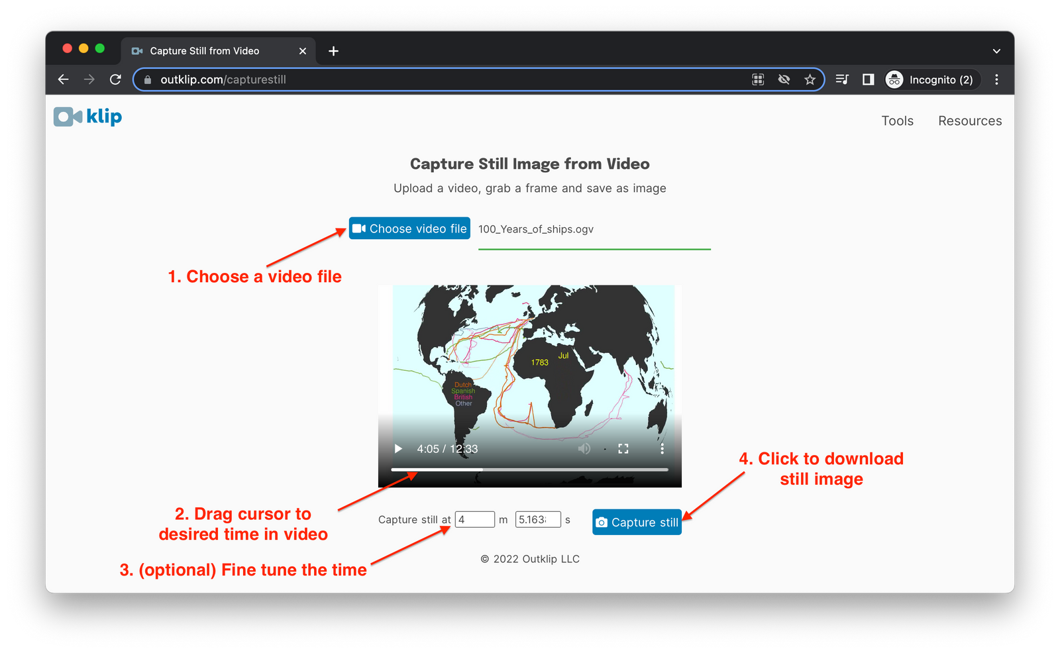The width and height of the screenshot is (1060, 653).
Task: Bookmark this page with the star icon
Action: pyautogui.click(x=810, y=79)
